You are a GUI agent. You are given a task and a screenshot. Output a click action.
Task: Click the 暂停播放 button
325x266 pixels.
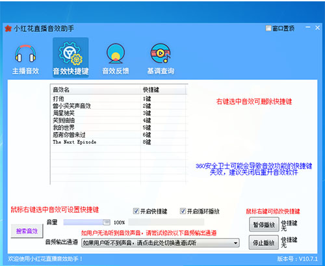264,224
